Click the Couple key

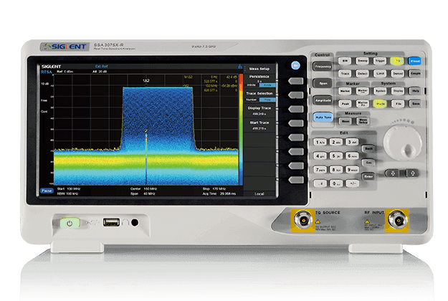point(415,73)
